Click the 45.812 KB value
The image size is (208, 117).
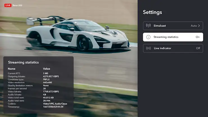point(48,98)
